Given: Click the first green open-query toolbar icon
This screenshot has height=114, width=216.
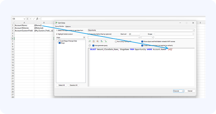Looking at the screenshot, I should 90,41.
